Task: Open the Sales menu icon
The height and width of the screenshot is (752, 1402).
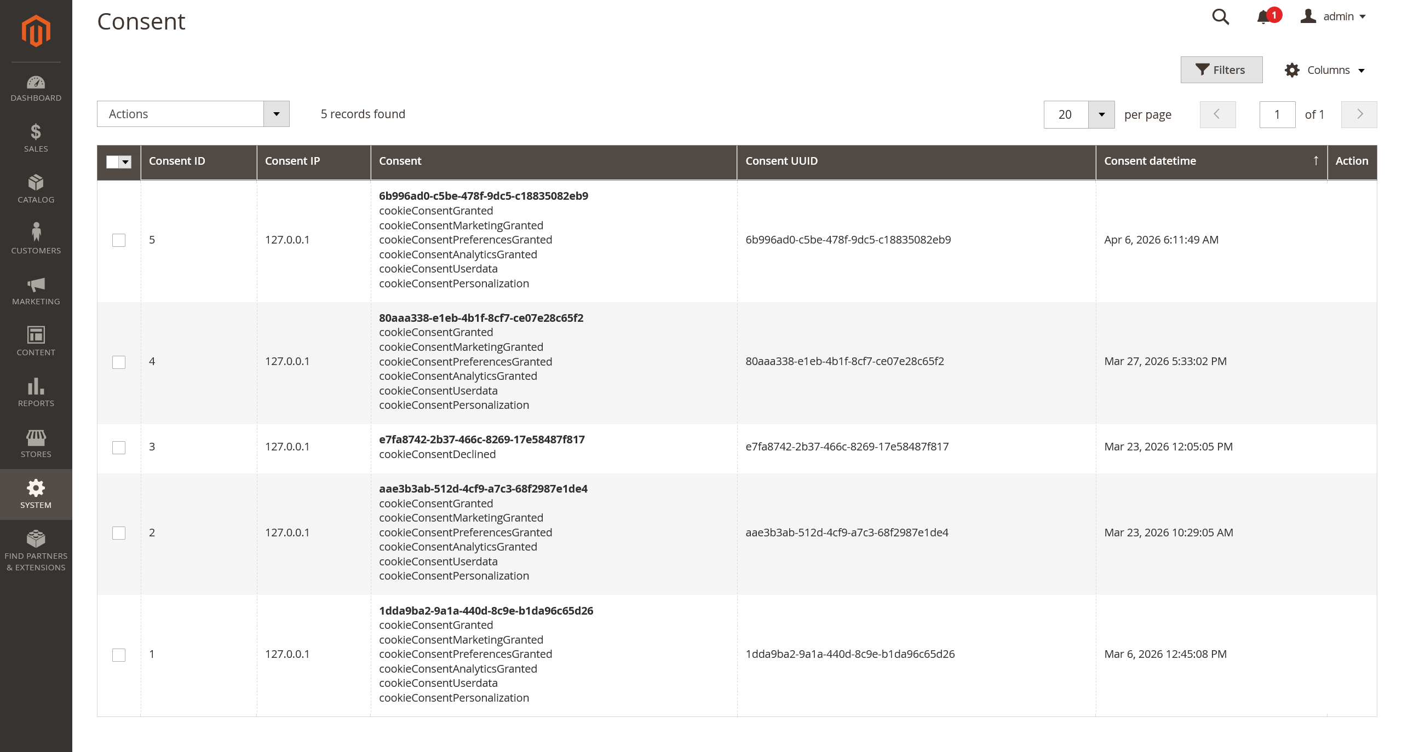Action: point(36,132)
